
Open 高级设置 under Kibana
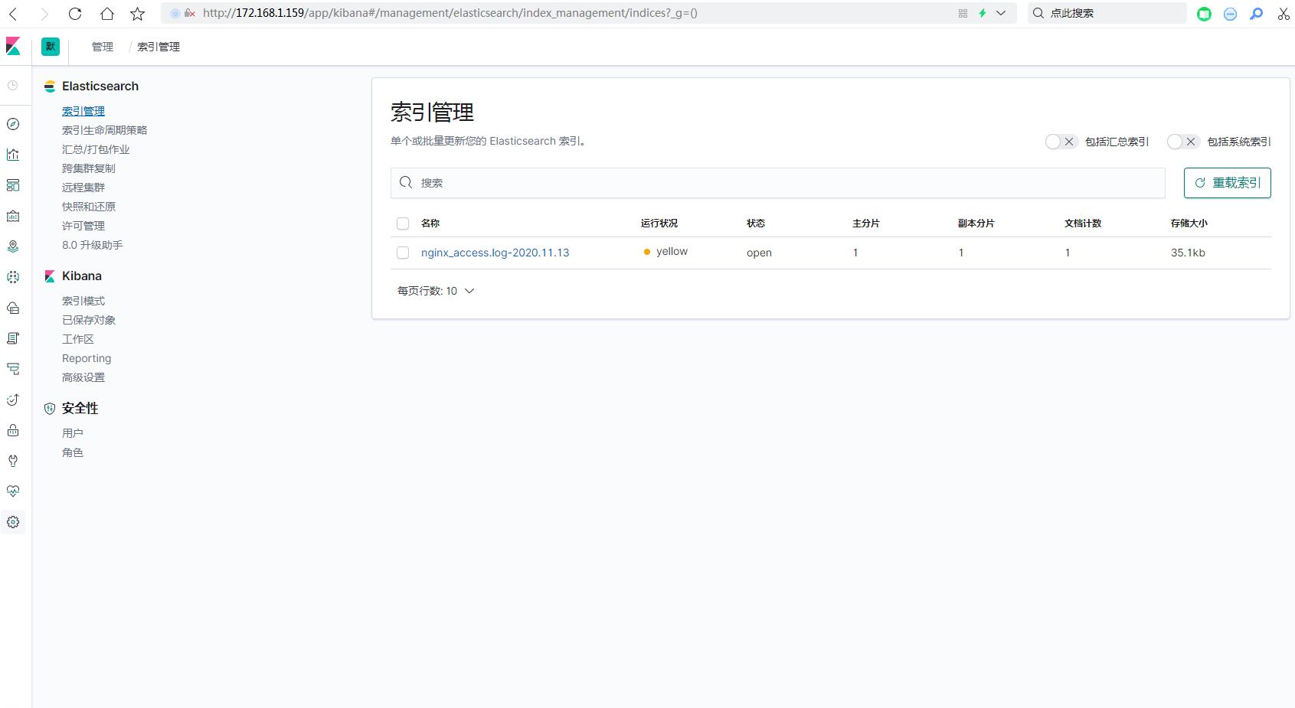coord(83,377)
